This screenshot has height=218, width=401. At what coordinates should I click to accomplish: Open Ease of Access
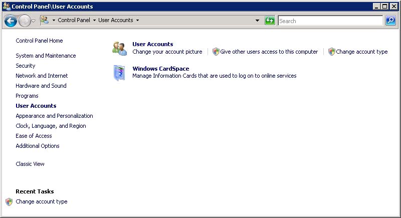coord(34,136)
